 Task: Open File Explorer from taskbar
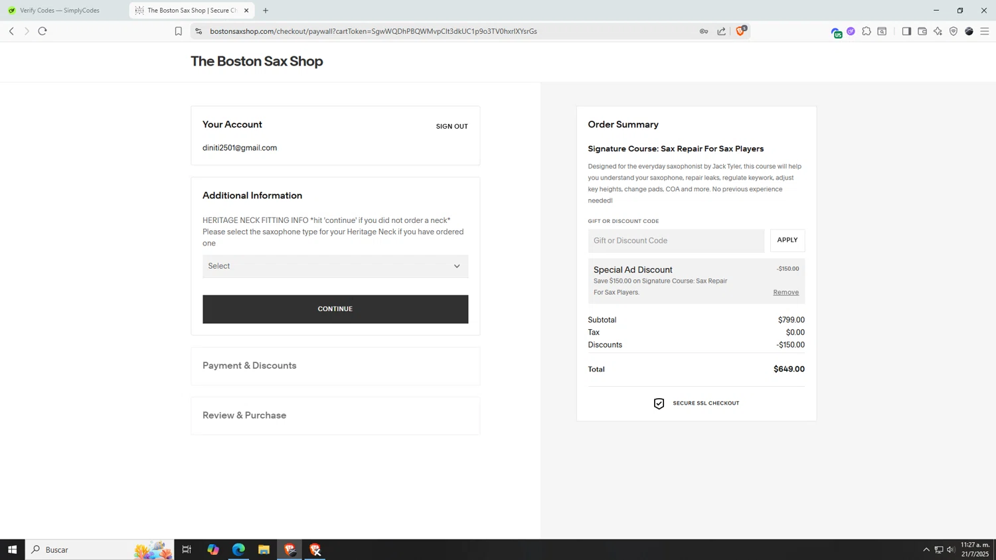pyautogui.click(x=264, y=549)
